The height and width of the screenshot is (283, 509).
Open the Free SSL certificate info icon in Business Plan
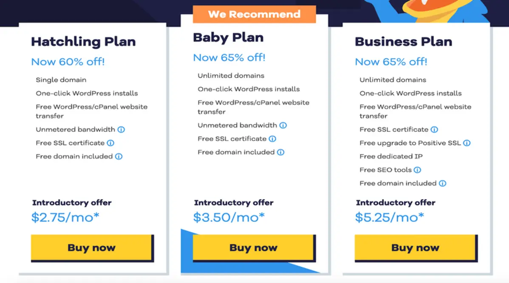pyautogui.click(x=434, y=129)
